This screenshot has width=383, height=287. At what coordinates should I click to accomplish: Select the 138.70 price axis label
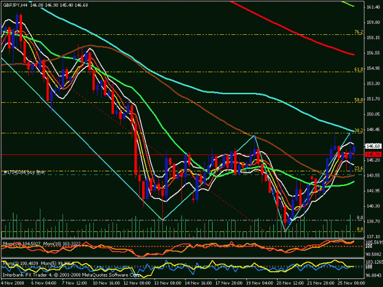click(x=373, y=222)
